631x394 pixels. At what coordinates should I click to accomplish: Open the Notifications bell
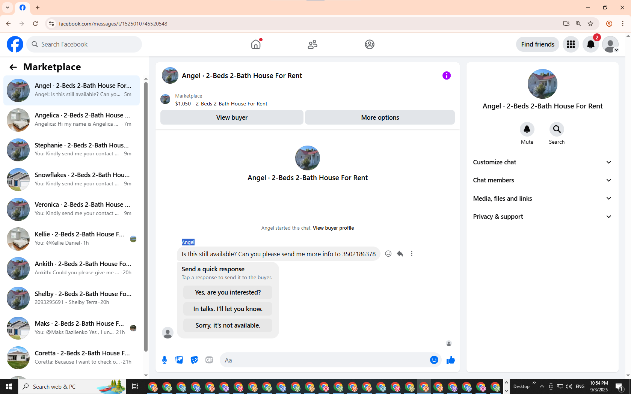tap(591, 44)
